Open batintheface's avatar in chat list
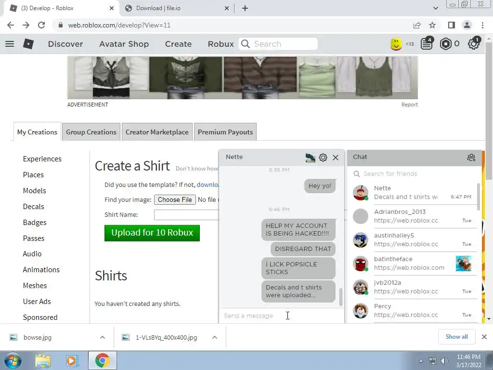Image resolution: width=493 pixels, height=370 pixels. coord(361,264)
